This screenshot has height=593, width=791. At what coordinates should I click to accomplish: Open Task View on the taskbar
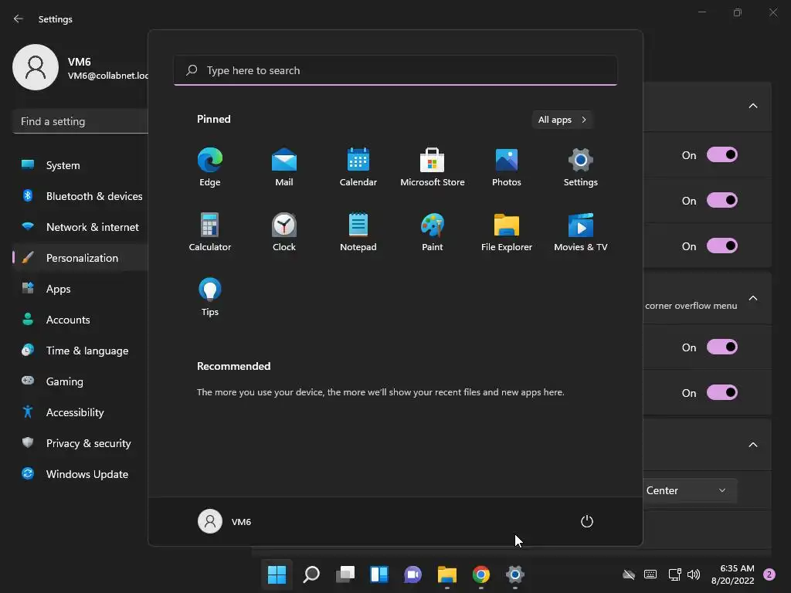click(345, 574)
